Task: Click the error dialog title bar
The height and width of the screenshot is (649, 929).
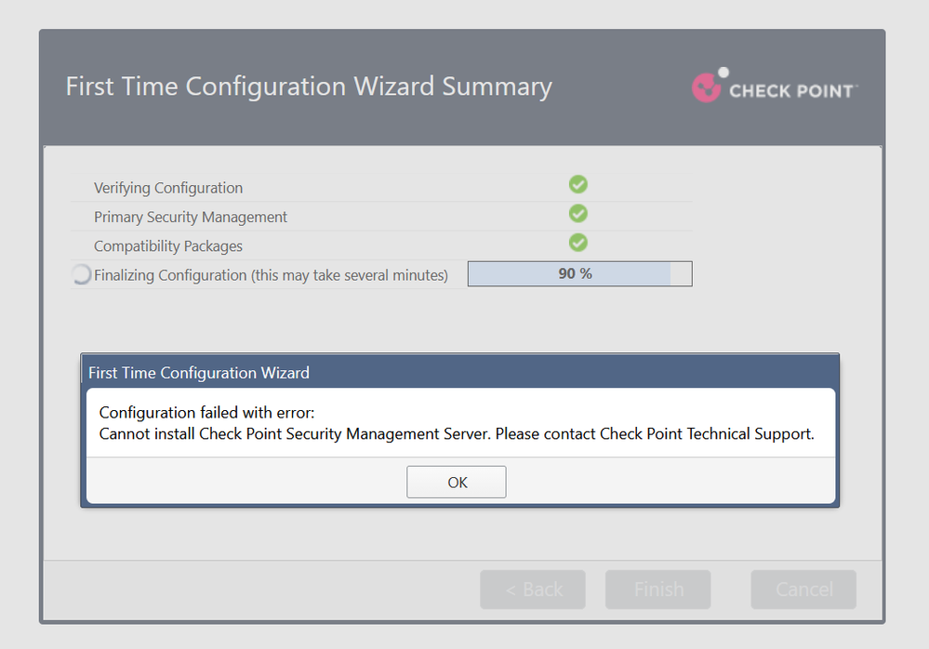Action: pos(459,373)
